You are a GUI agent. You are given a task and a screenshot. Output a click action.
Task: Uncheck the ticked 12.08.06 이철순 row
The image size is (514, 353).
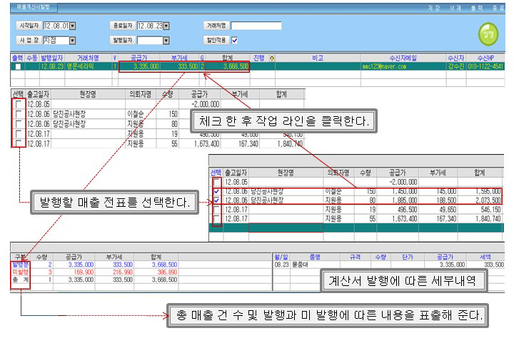(216, 191)
